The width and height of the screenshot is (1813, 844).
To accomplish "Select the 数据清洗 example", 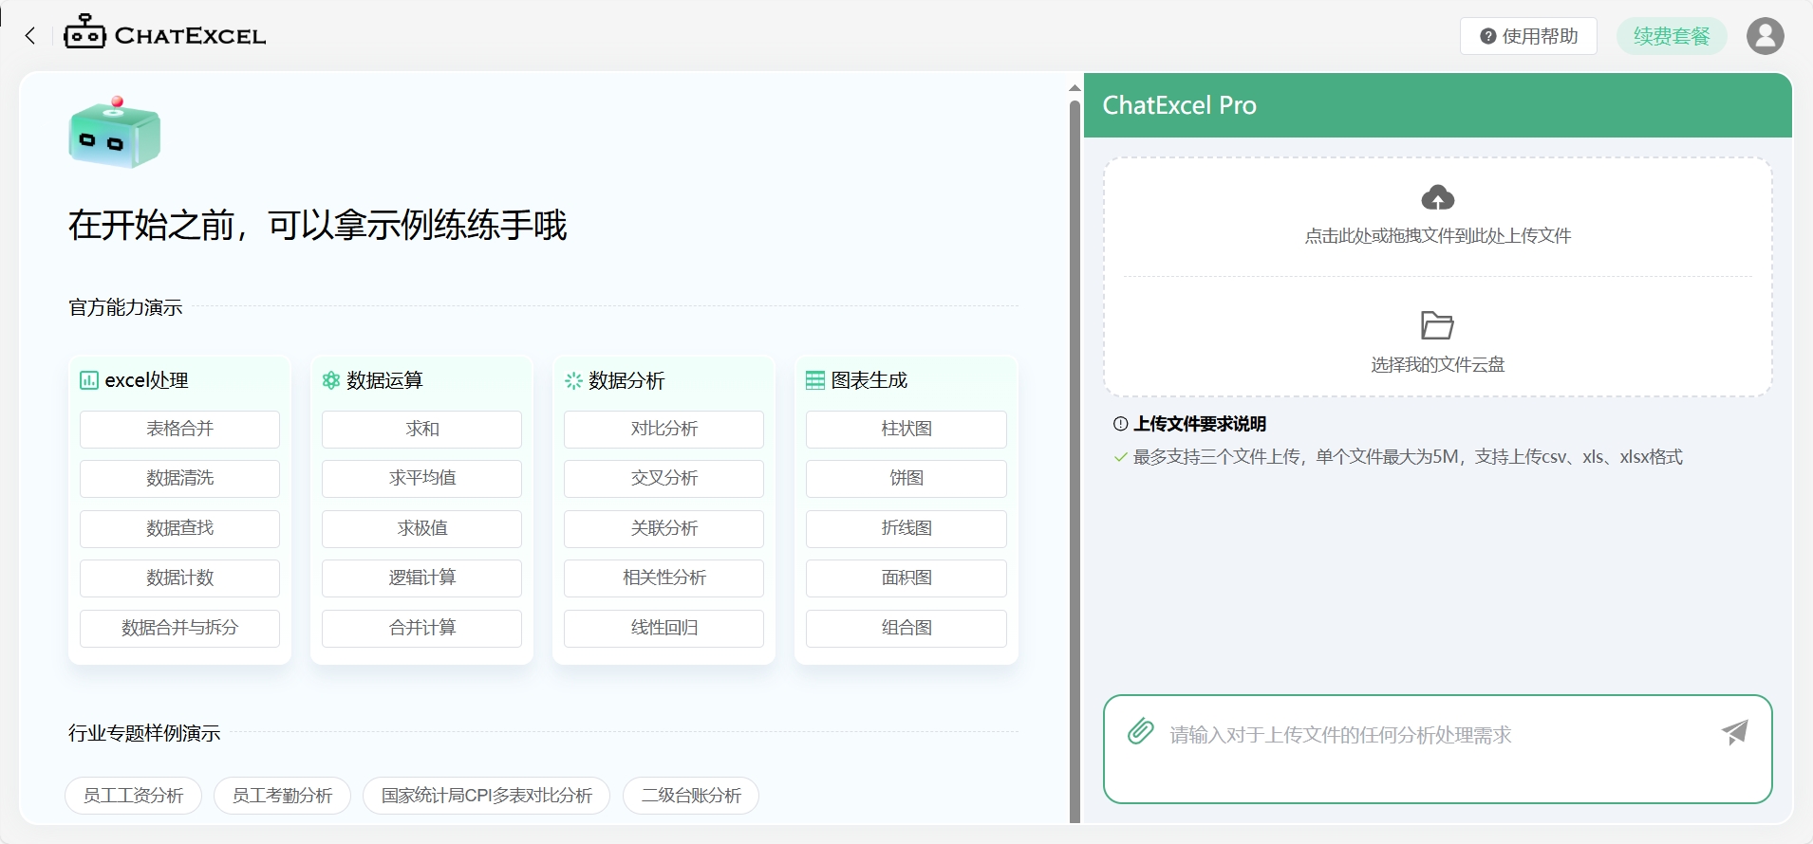I will [x=179, y=478].
